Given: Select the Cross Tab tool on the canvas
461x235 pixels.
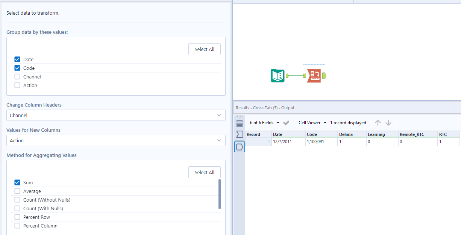Looking at the screenshot, I should click(x=314, y=75).
